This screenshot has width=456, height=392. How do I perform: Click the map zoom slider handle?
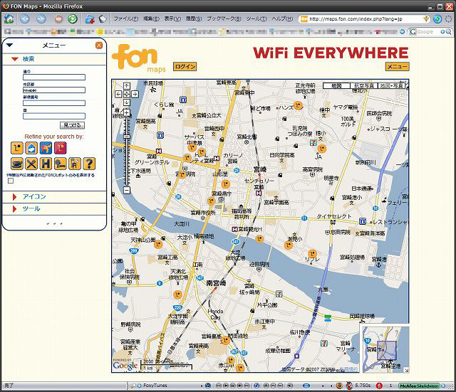pyautogui.click(x=127, y=137)
